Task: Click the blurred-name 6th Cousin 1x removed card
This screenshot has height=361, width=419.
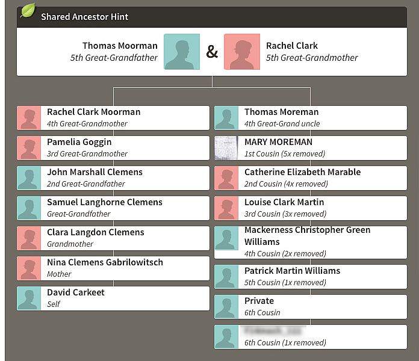Action: coord(311,337)
